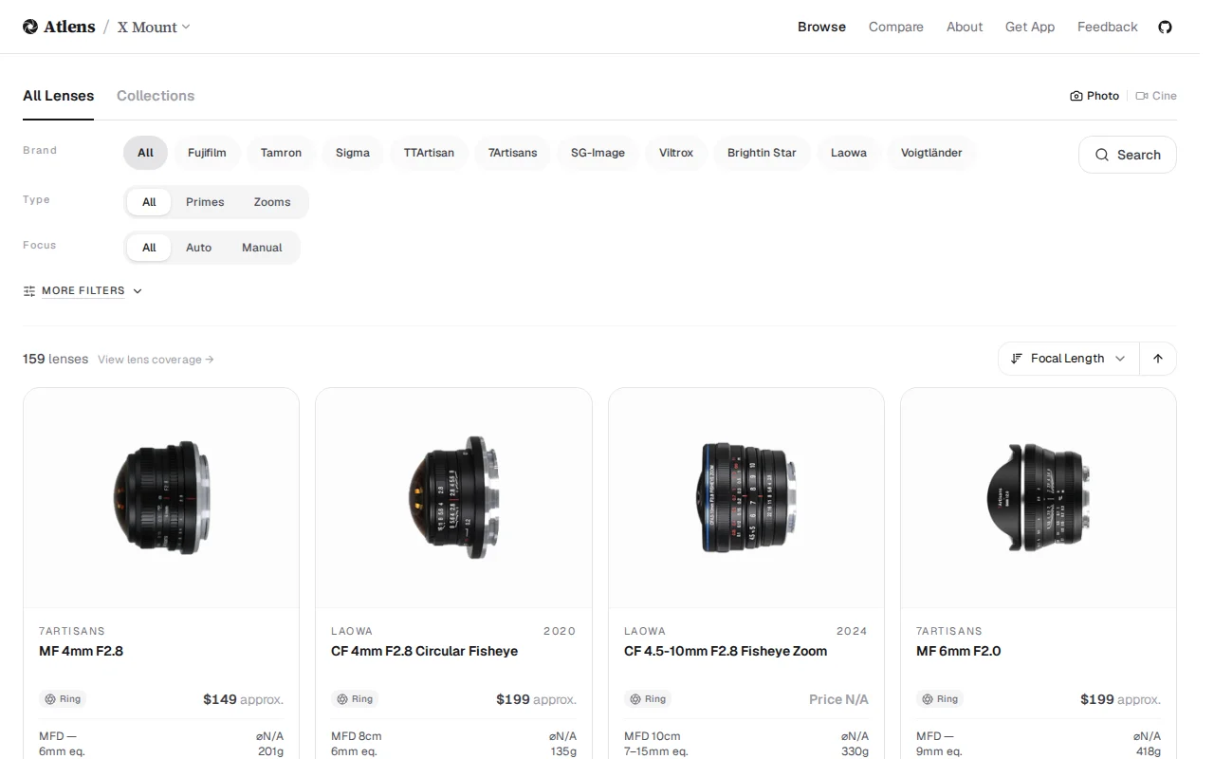Image resolution: width=1214 pixels, height=759 pixels.
Task: Click Ring badge on MF 6mm F2.0
Action: [x=941, y=699]
